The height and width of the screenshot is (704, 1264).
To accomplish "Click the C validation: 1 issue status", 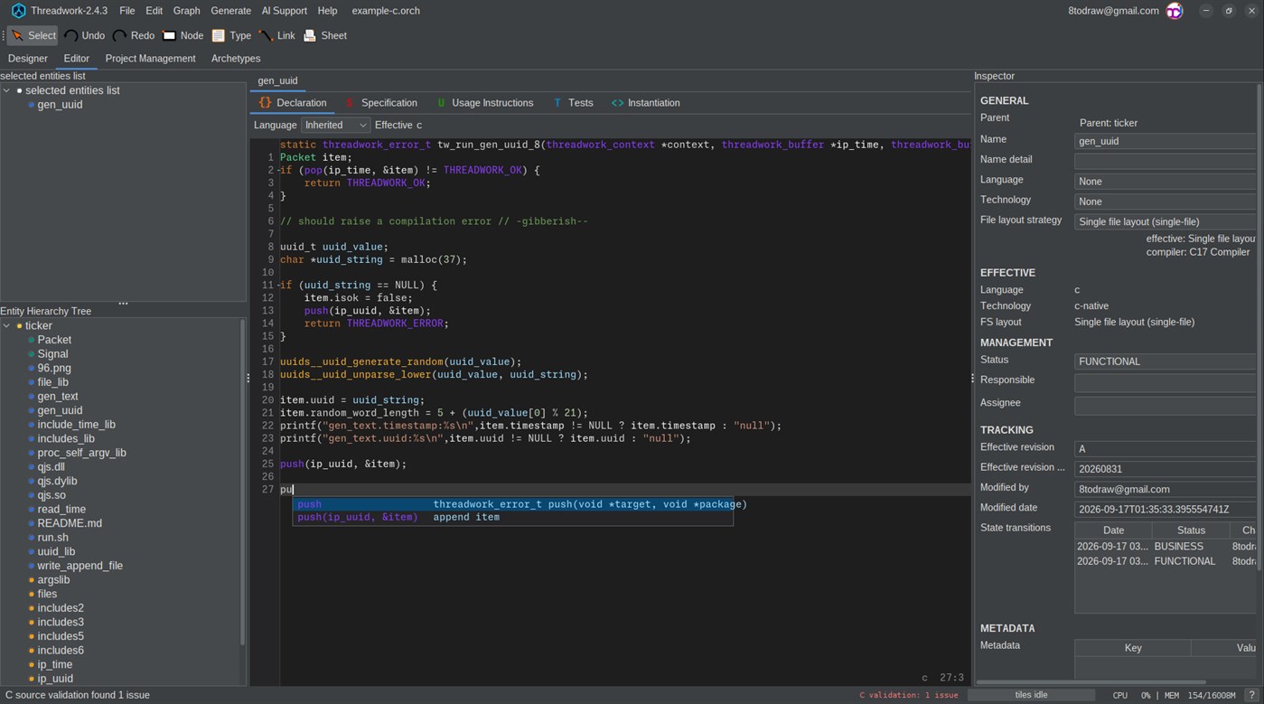I will [908, 695].
